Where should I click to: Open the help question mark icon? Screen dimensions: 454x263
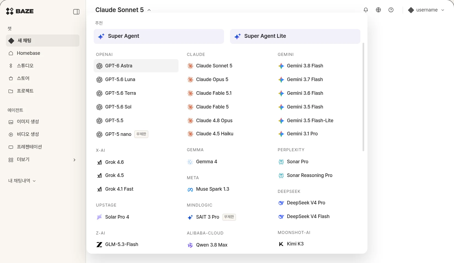[x=391, y=10]
